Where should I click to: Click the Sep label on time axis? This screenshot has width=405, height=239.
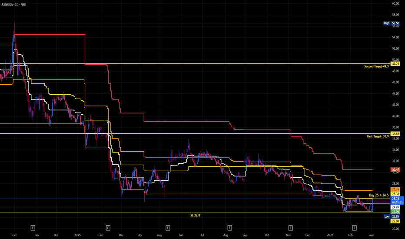[245, 236]
